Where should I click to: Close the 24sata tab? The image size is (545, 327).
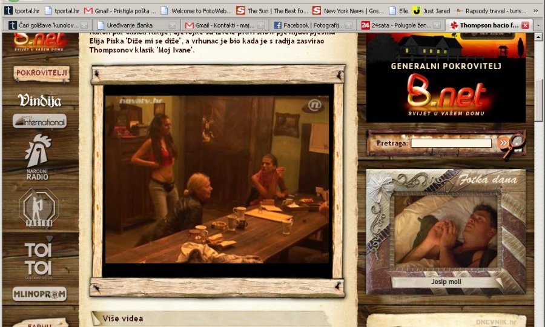coord(437,25)
